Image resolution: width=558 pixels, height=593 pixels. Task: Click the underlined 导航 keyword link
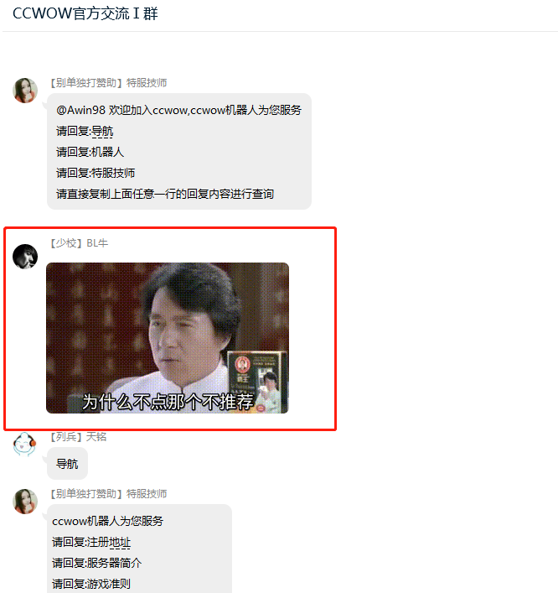click(102, 131)
